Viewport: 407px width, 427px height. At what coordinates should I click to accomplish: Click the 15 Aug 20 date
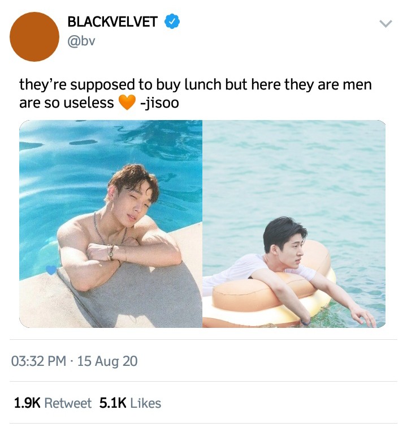[107, 361]
